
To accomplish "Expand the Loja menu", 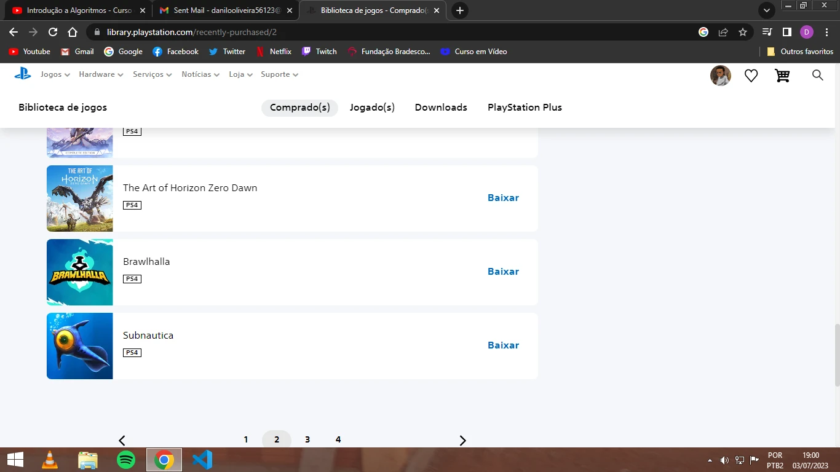I will click(240, 74).
